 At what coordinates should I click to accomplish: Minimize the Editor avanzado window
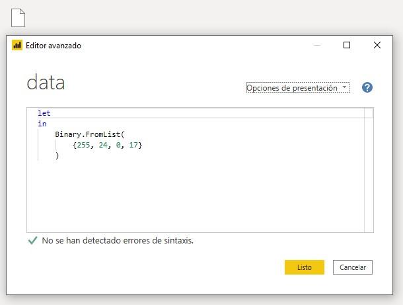pyautogui.click(x=318, y=46)
